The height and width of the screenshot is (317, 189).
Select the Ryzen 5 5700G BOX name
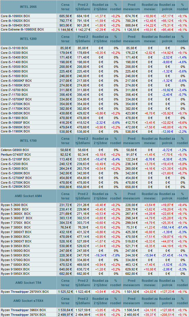pyautogui.click(x=15, y=260)
